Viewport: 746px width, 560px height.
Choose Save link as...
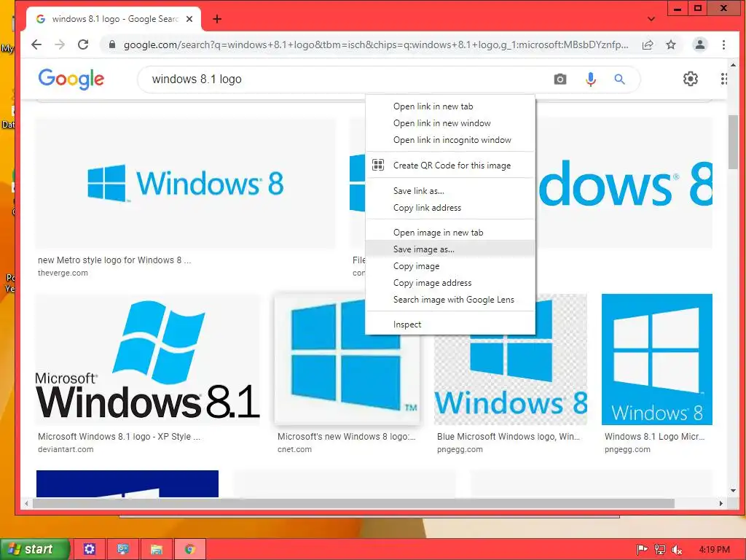[x=450, y=191]
